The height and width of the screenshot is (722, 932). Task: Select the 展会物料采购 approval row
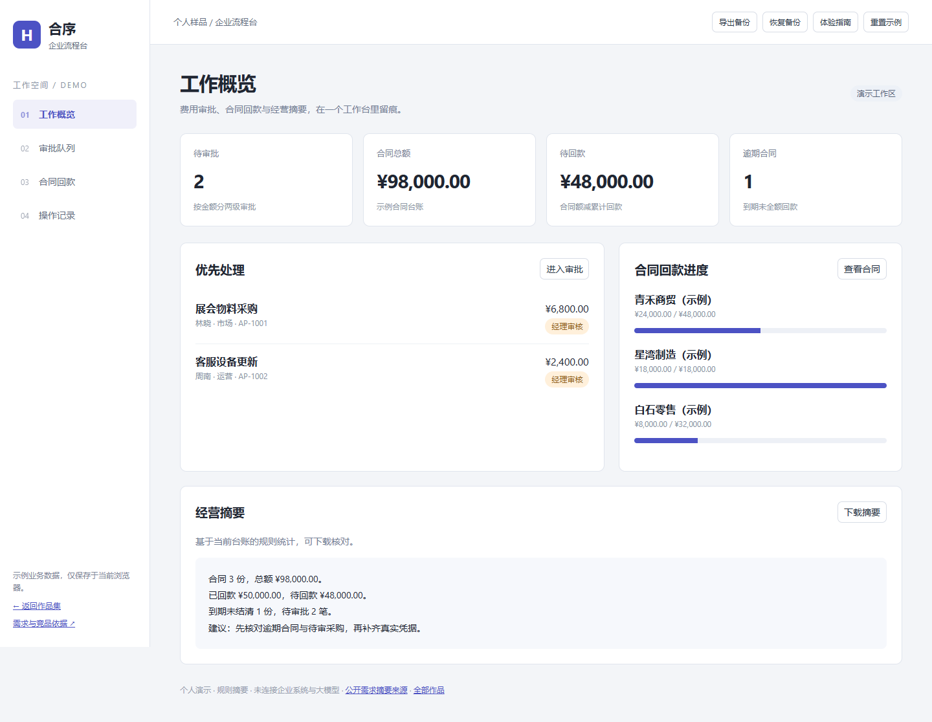pyautogui.click(x=392, y=318)
